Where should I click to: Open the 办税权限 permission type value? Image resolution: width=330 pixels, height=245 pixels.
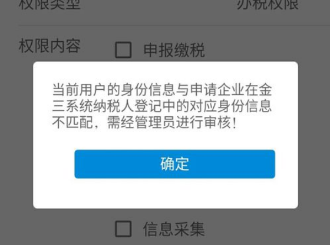268,4
